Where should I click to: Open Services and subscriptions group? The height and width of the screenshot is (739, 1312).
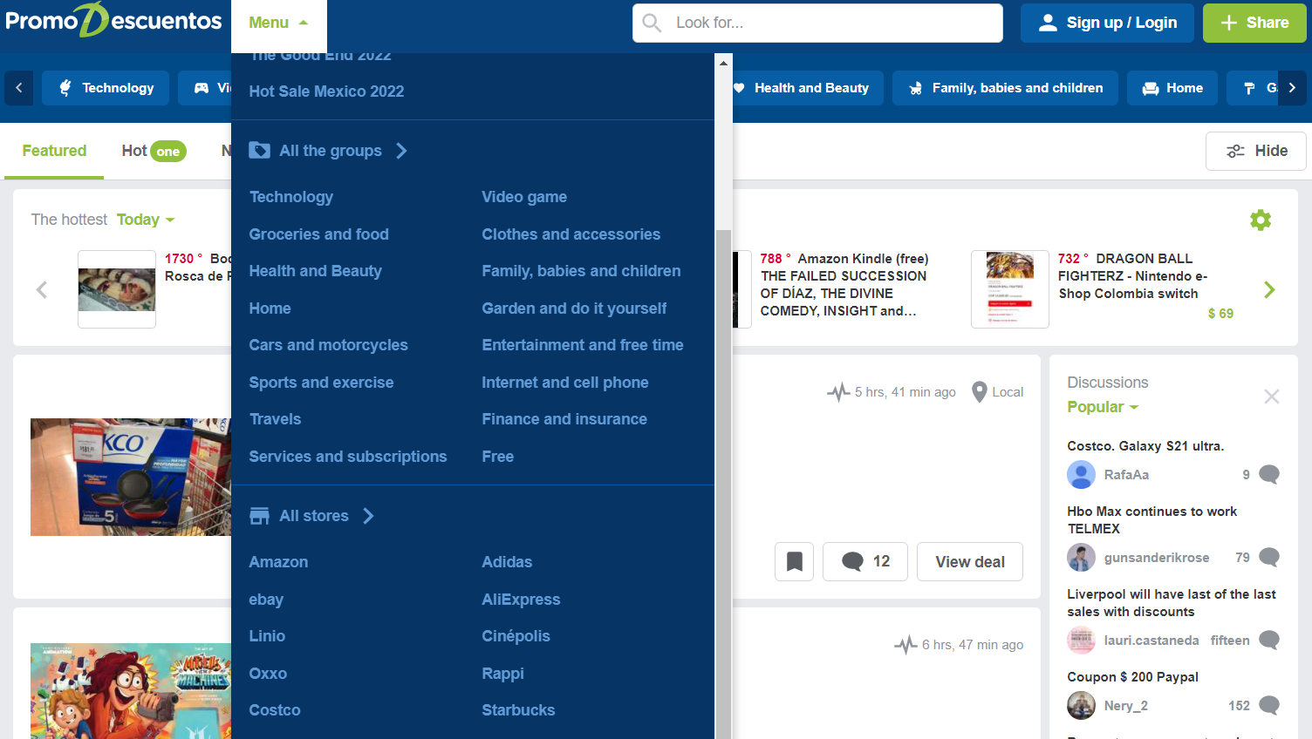pos(347,457)
